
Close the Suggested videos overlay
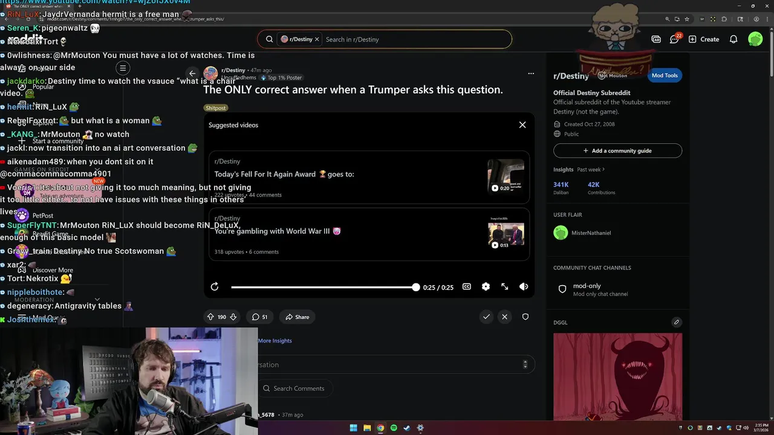pyautogui.click(x=522, y=125)
